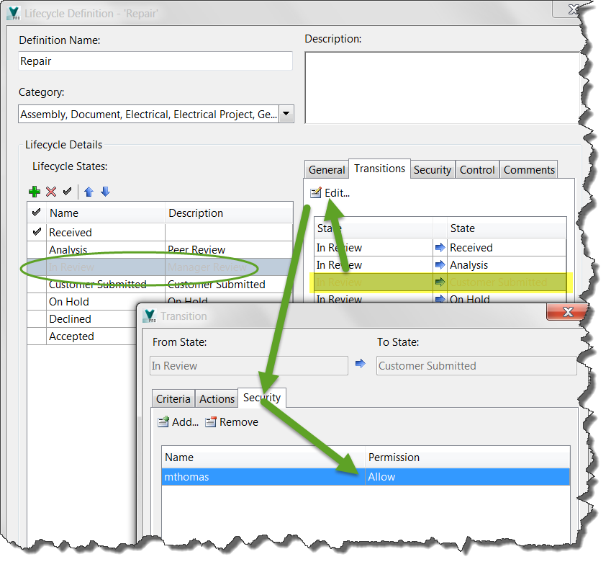
Task: Click the red X delete state icon
Action: tap(51, 192)
